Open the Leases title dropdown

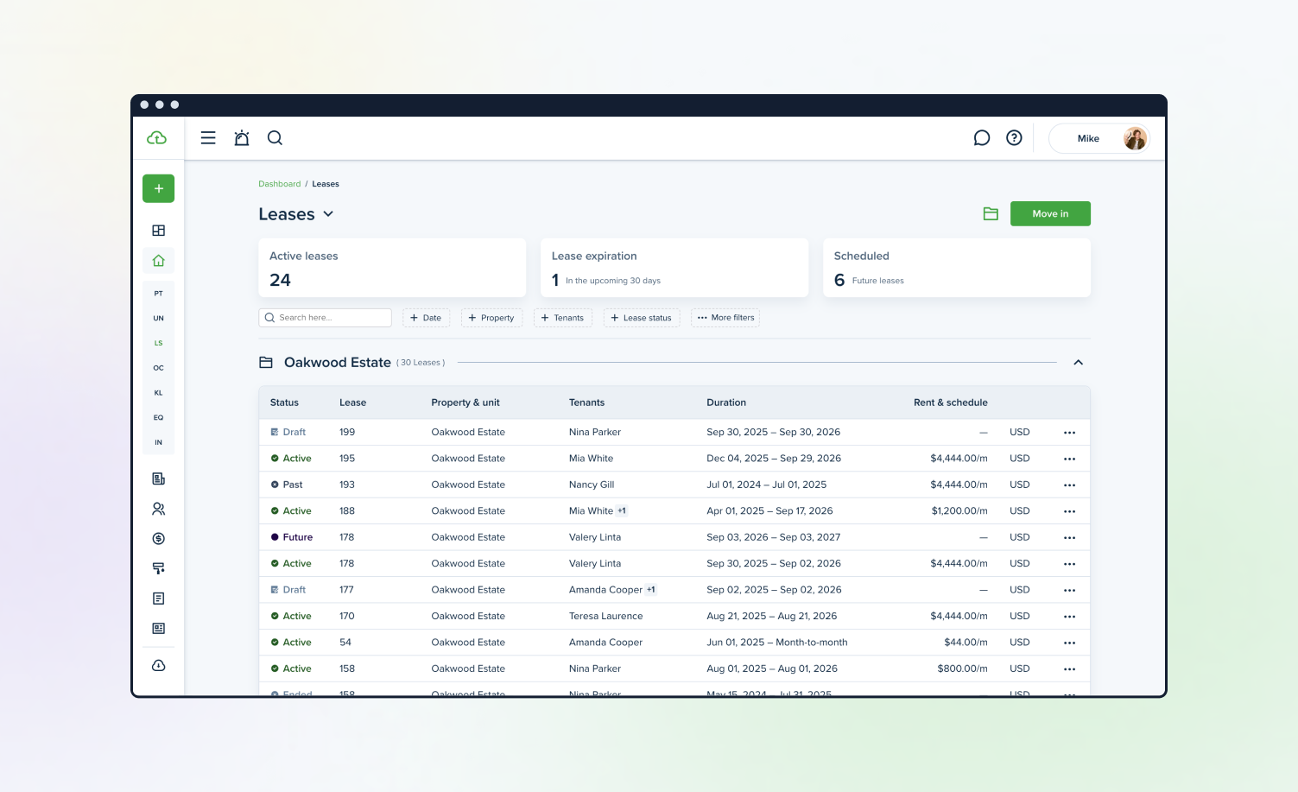[x=328, y=214]
